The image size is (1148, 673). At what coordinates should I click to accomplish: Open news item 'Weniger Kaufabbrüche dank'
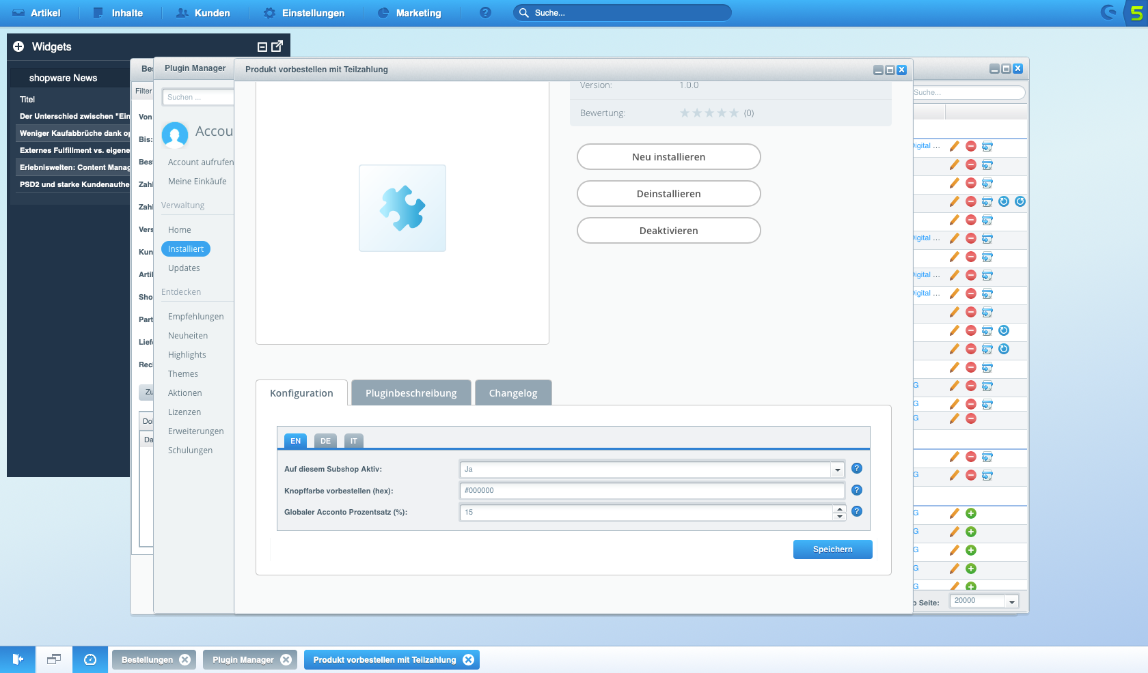(x=74, y=133)
